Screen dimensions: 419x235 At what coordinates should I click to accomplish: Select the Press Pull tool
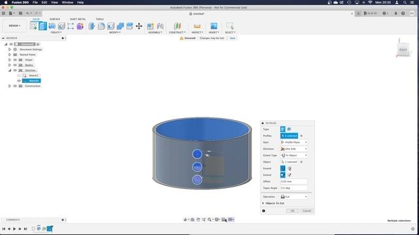[x=92, y=26]
